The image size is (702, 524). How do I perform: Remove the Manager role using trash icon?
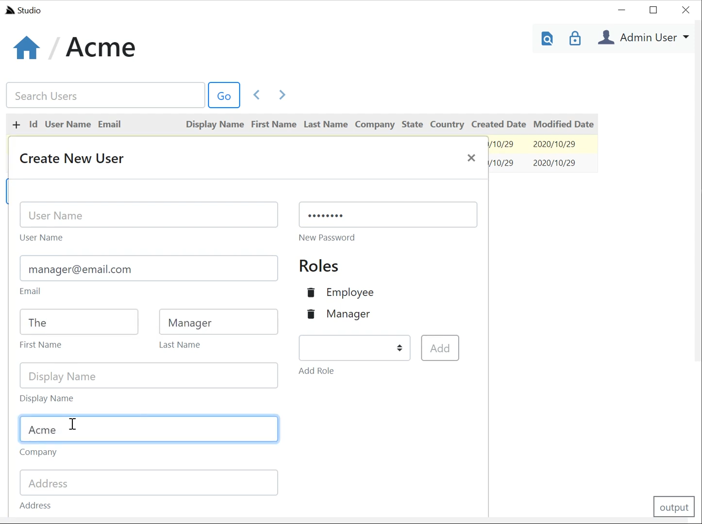[x=311, y=314]
